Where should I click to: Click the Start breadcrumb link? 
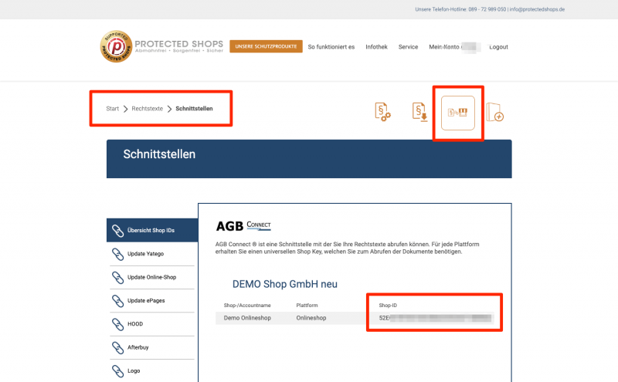pyautogui.click(x=112, y=109)
